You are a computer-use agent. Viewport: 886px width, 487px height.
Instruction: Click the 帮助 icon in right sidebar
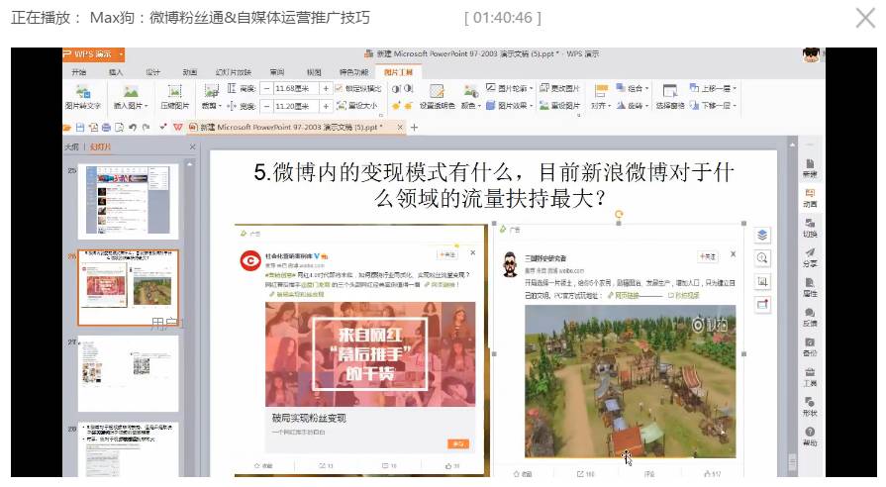click(x=810, y=437)
